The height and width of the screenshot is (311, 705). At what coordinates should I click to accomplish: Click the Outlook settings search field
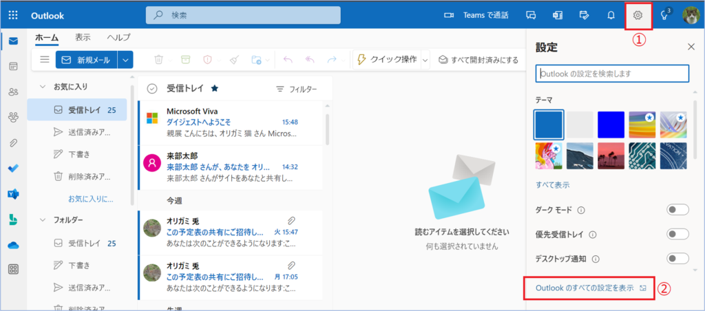point(612,74)
